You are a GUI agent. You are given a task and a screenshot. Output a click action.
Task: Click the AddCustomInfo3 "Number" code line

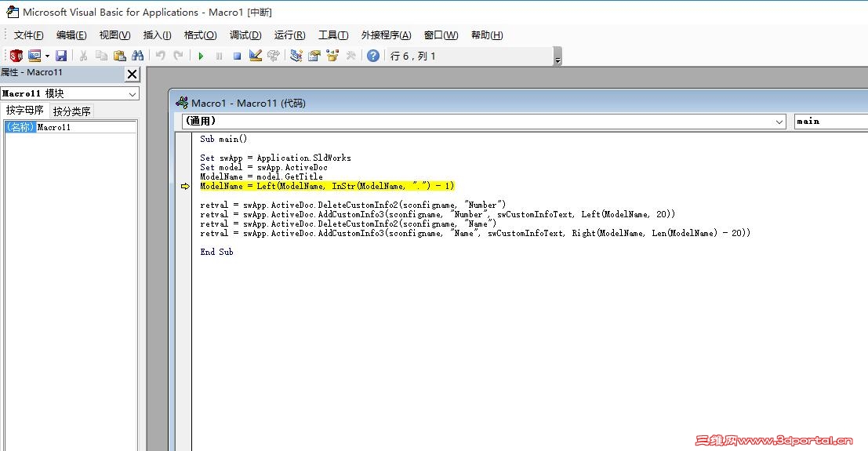coord(438,214)
